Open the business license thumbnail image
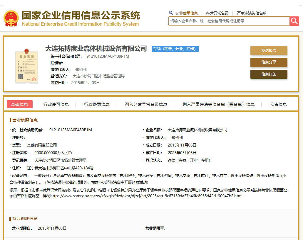 click(26, 66)
